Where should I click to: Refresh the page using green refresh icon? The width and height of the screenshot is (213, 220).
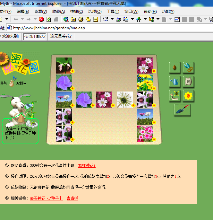tap(49, 19)
